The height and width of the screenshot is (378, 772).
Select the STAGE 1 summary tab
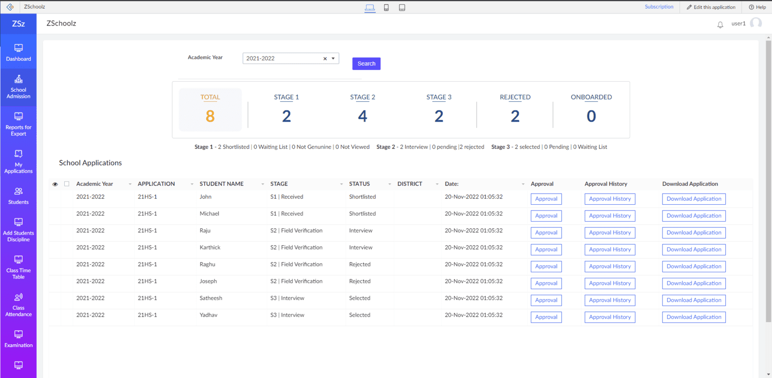tap(287, 109)
